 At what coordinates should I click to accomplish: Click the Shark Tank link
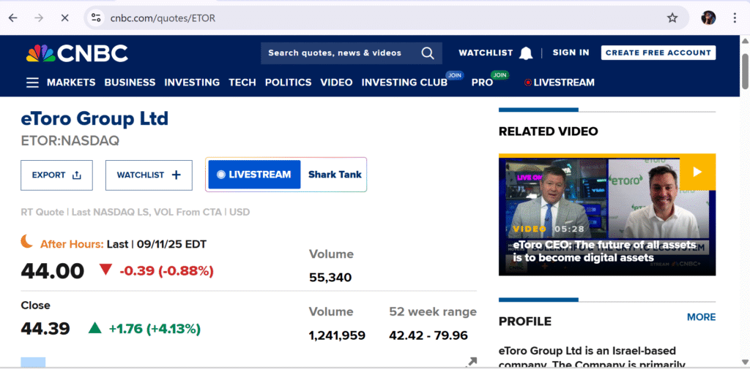(335, 175)
